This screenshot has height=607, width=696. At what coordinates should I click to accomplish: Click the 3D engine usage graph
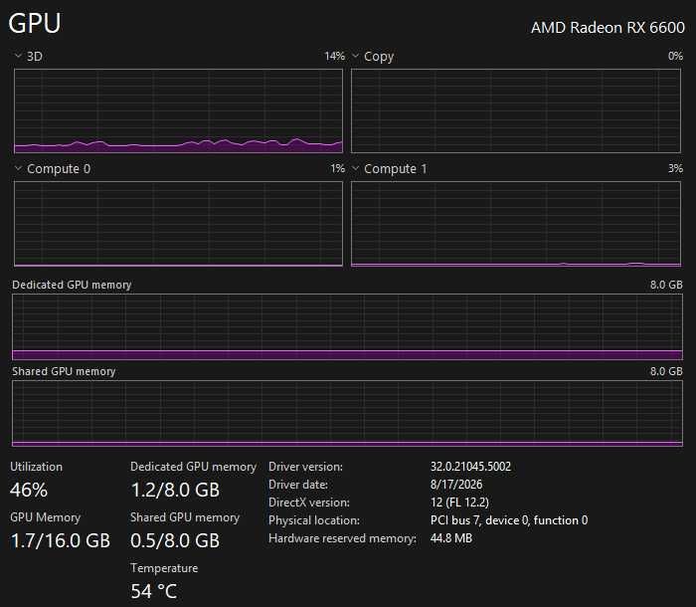tap(178, 111)
